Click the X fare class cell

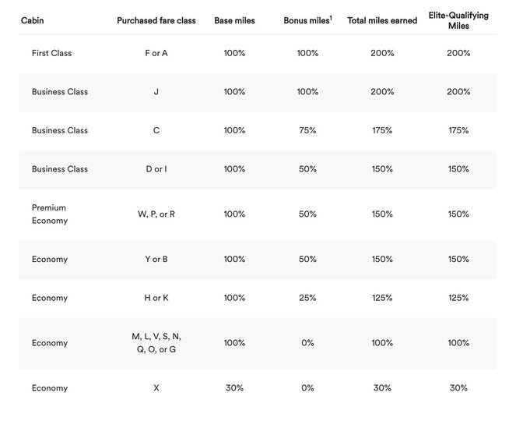pyautogui.click(x=156, y=388)
